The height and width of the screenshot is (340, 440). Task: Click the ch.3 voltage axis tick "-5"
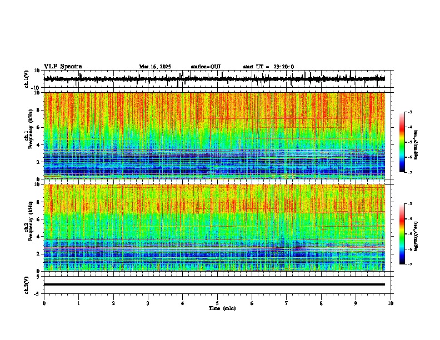click(x=38, y=294)
